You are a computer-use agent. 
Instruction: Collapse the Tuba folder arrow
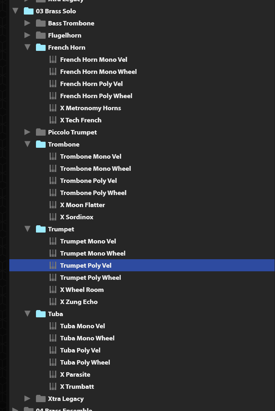tap(27, 314)
